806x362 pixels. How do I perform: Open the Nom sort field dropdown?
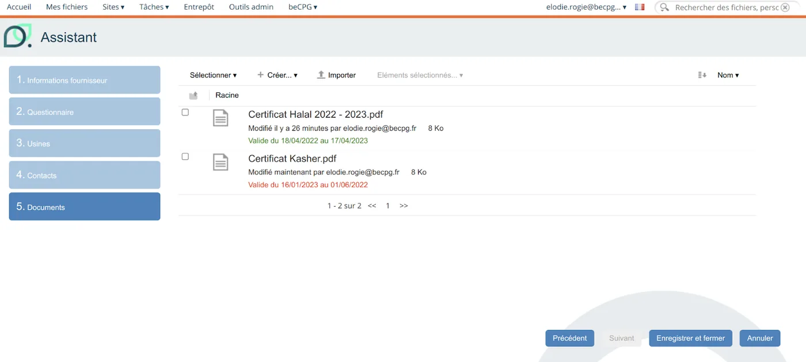pyautogui.click(x=728, y=75)
